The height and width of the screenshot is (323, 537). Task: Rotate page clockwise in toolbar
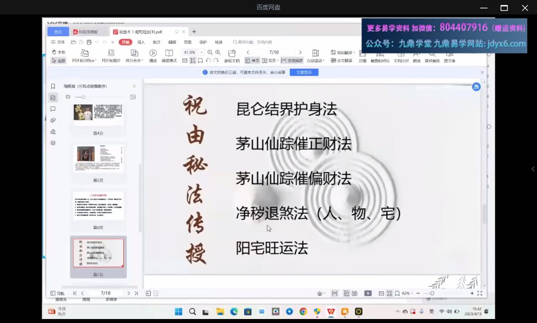point(216,61)
